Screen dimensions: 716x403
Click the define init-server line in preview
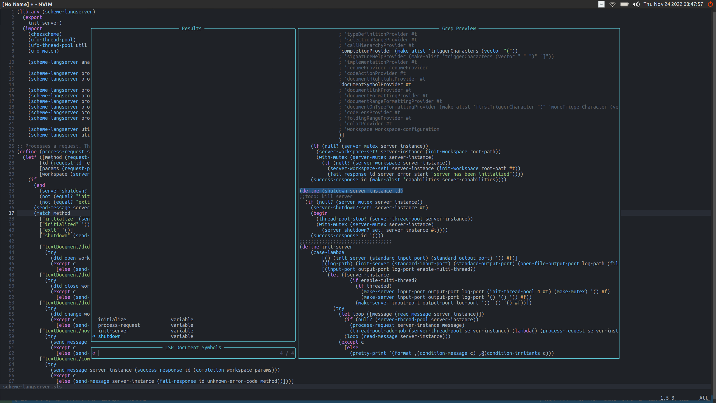pyautogui.click(x=326, y=247)
